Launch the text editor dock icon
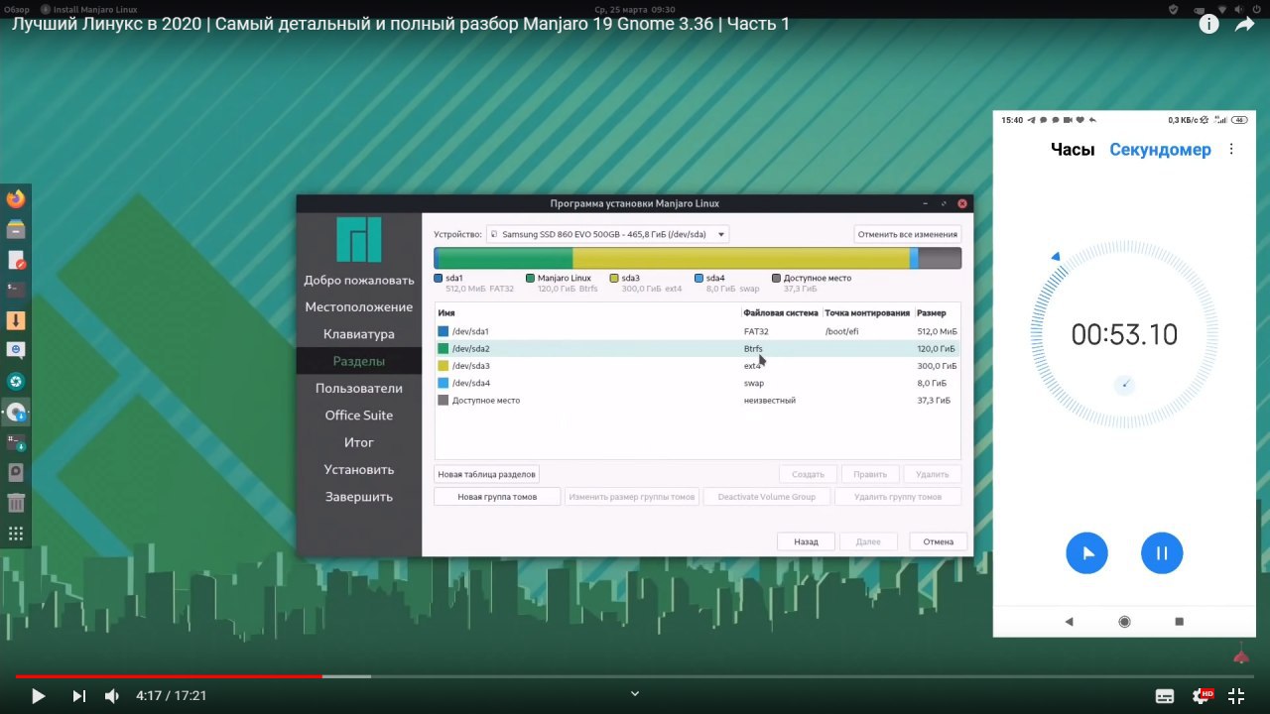 point(16,261)
